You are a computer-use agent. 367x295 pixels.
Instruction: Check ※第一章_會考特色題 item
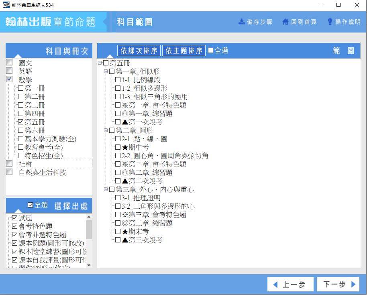point(118,105)
